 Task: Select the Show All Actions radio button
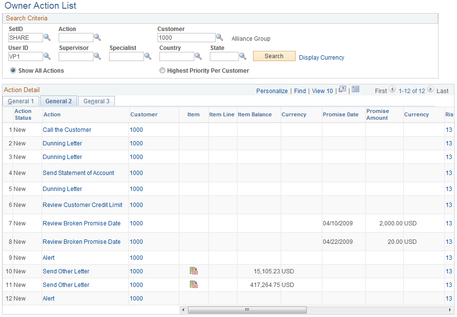coord(12,70)
